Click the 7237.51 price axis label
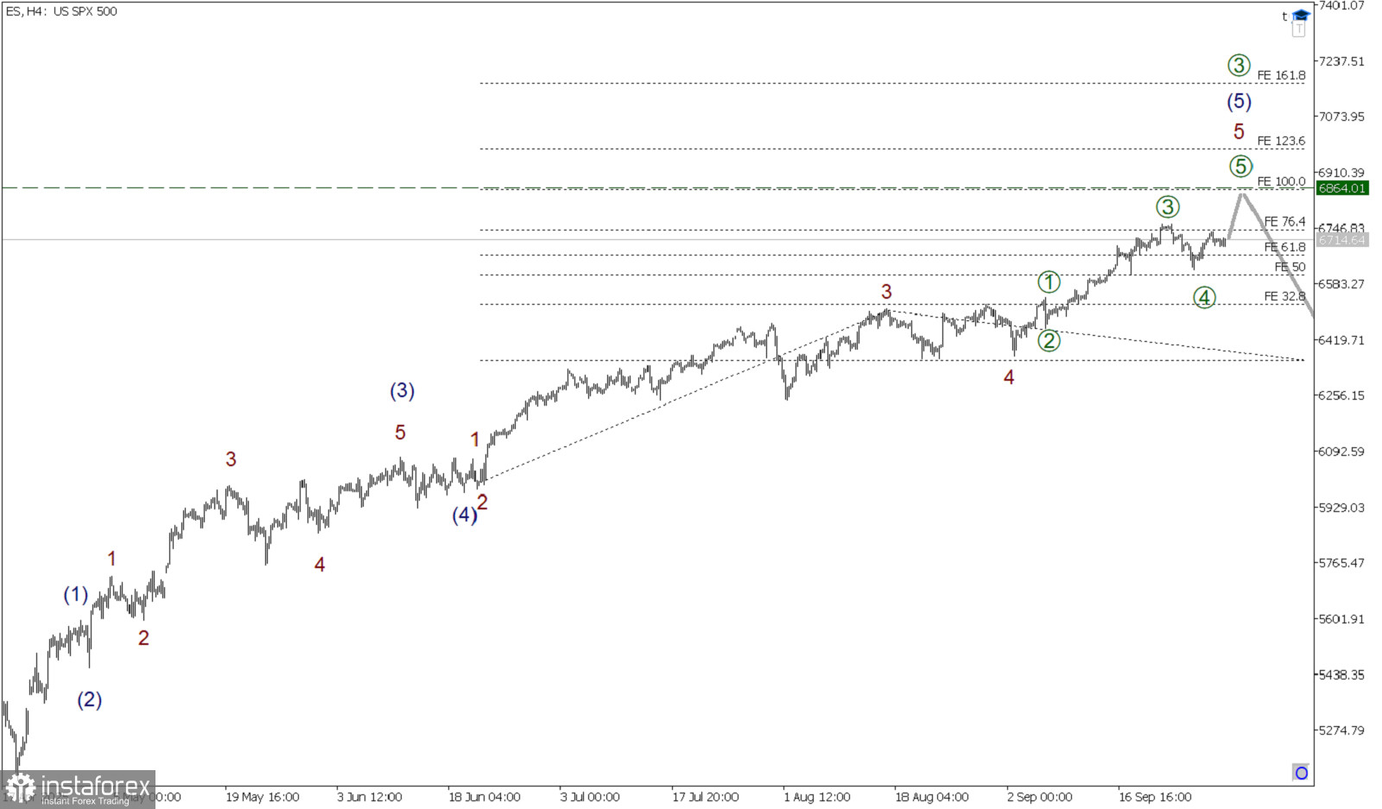 (x=1342, y=61)
